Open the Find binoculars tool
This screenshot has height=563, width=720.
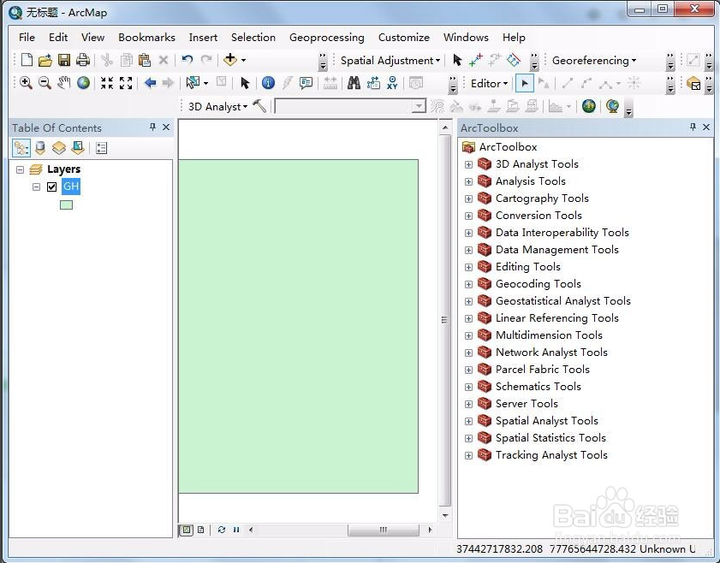click(x=354, y=83)
